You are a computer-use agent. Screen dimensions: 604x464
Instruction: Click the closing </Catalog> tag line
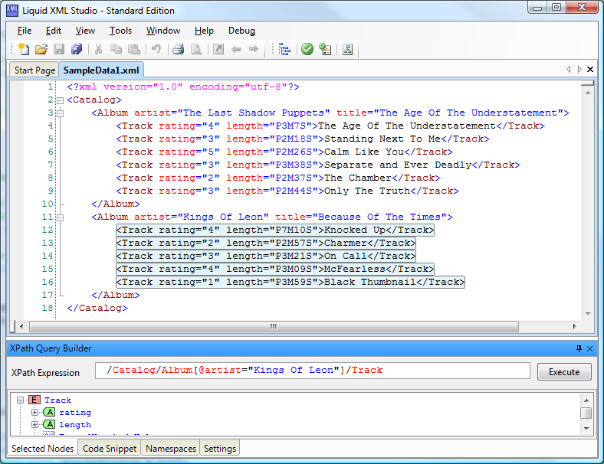click(x=97, y=308)
